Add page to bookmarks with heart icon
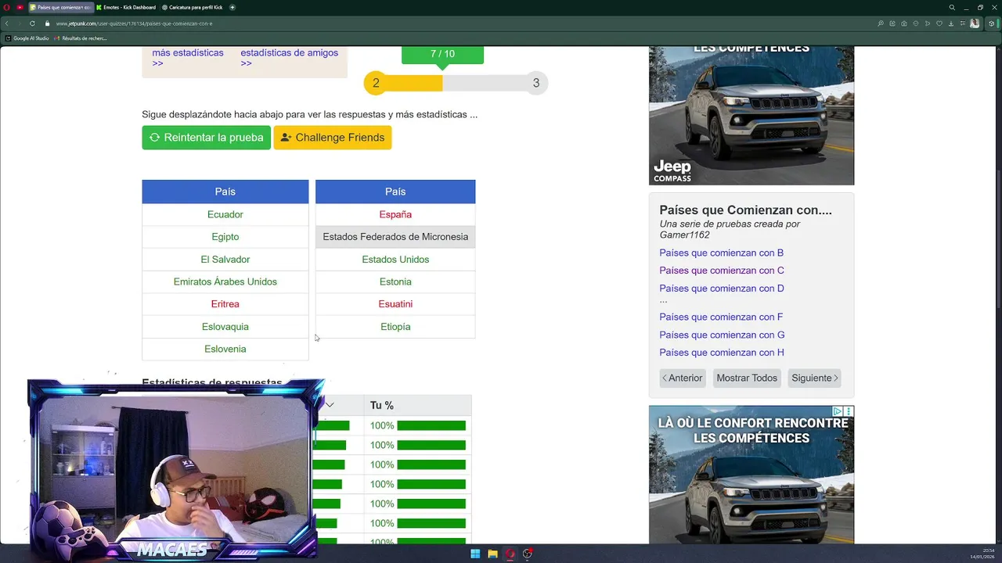The width and height of the screenshot is (1002, 563). (939, 23)
